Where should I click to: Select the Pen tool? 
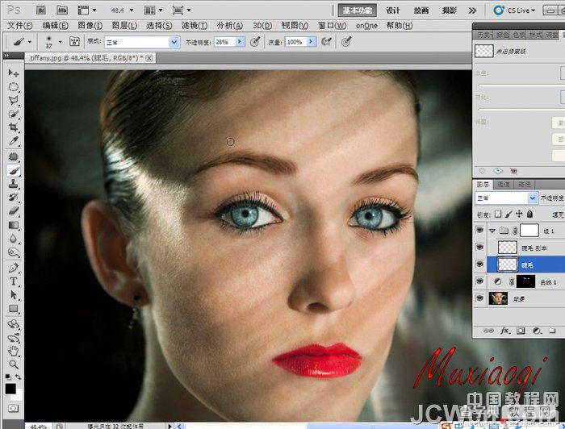click(x=14, y=268)
